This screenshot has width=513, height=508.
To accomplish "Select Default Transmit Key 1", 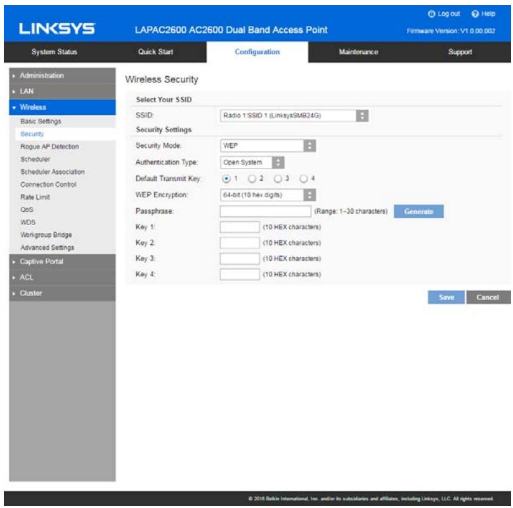I will (226, 179).
